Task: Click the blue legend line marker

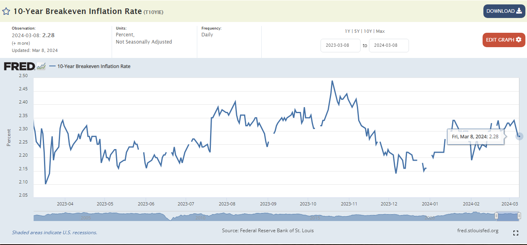Action: (52, 66)
